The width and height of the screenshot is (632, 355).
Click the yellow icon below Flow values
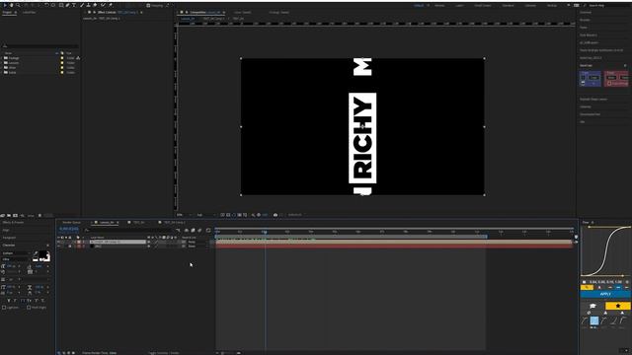click(588, 287)
